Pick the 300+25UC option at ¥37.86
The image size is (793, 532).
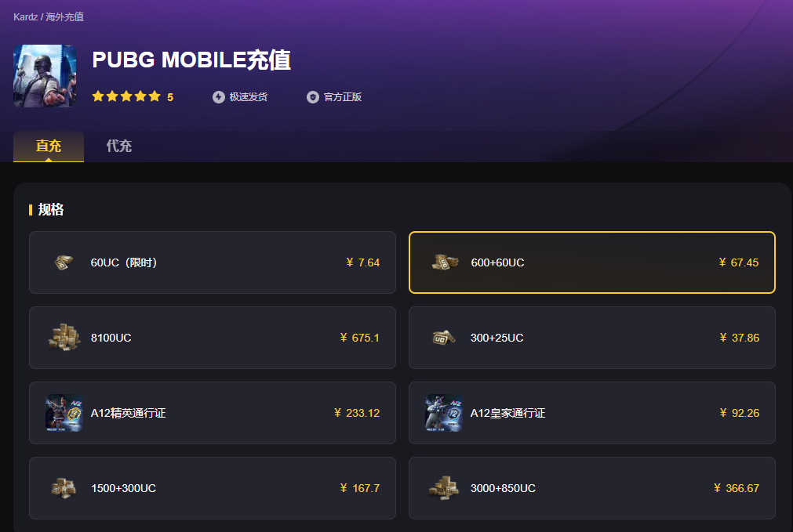[x=591, y=338]
